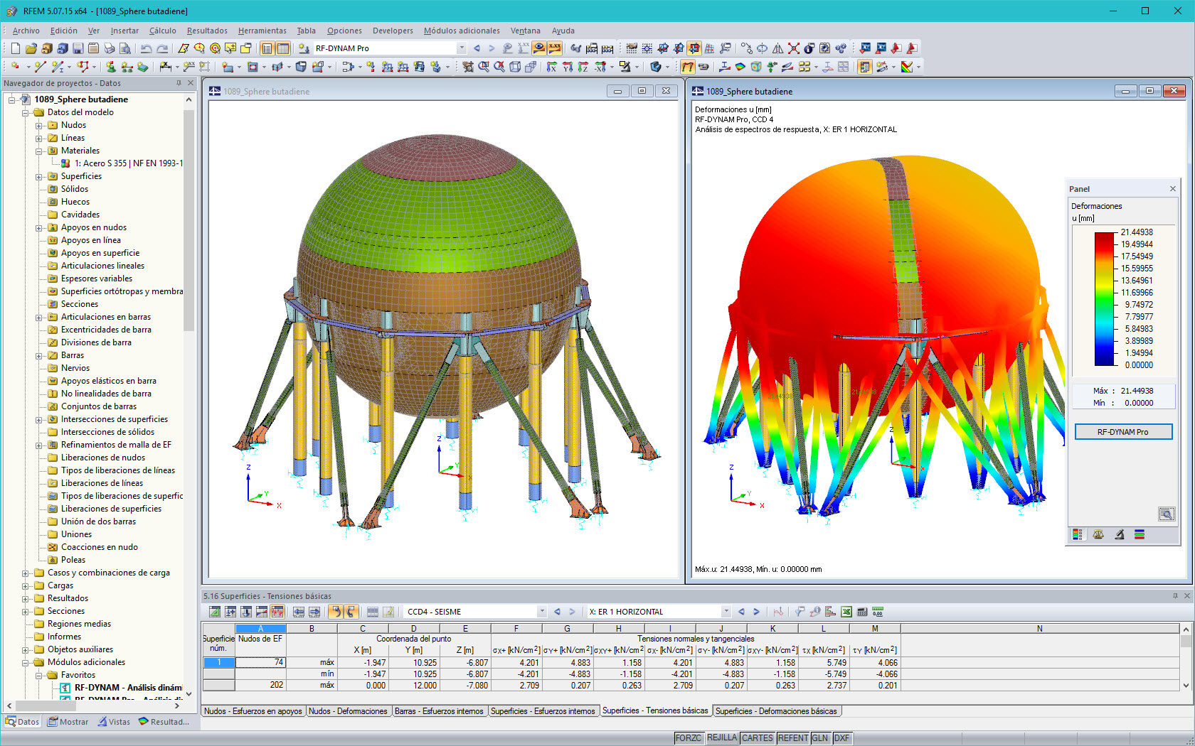Activate the New model icon
Viewport: 1195px width, 746px height.
click(14, 48)
